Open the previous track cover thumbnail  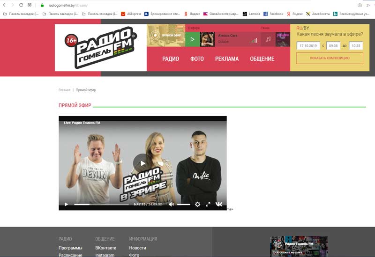[x=283, y=39]
